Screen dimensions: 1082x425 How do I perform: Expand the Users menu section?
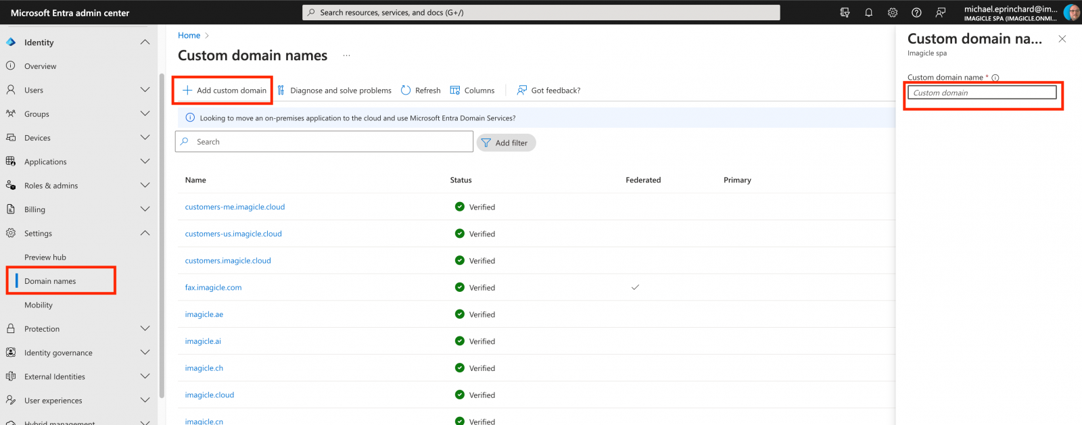145,90
